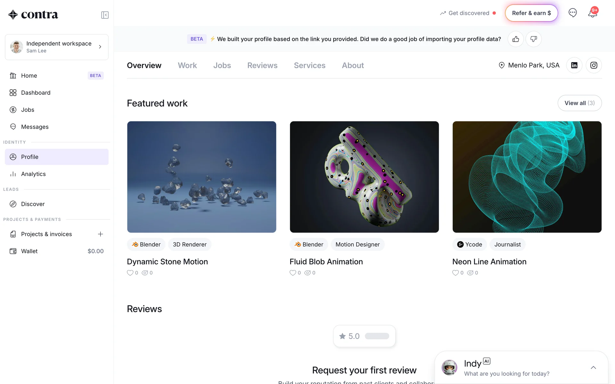Open Get discovered link

(468, 13)
